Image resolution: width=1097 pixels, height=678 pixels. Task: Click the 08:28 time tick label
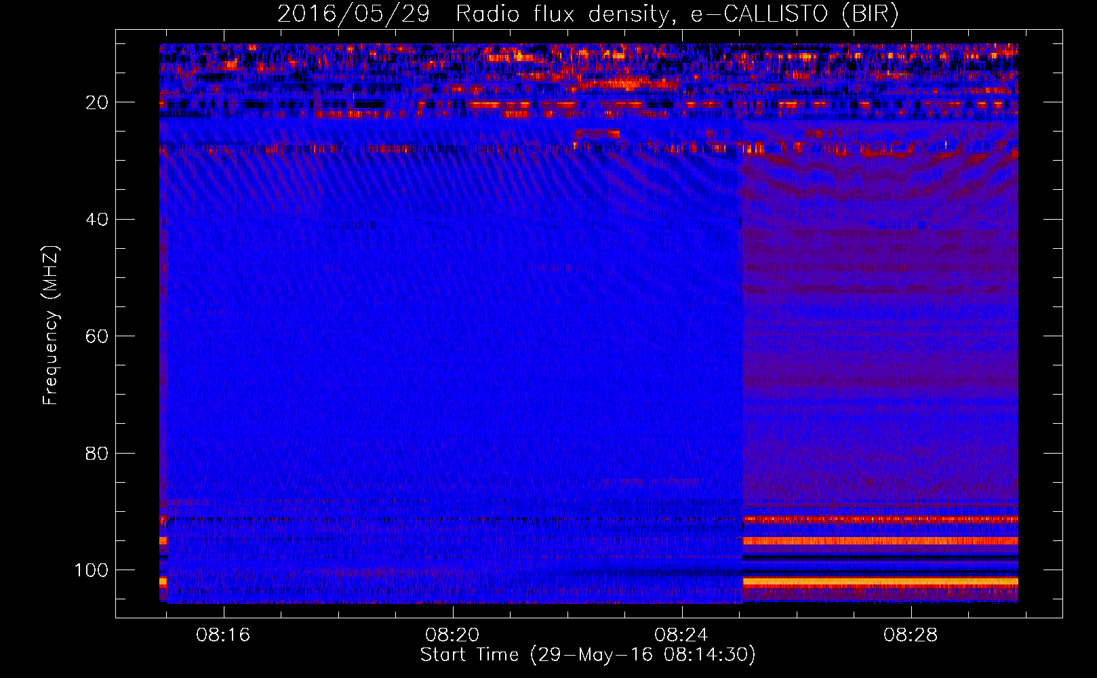point(911,635)
